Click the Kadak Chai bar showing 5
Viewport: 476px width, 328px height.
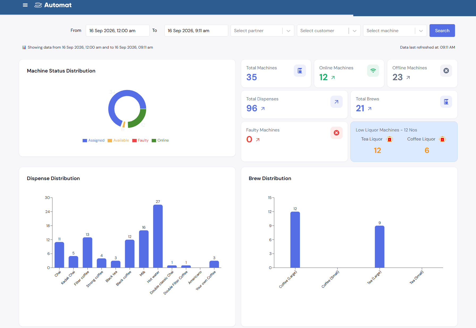tap(73, 262)
